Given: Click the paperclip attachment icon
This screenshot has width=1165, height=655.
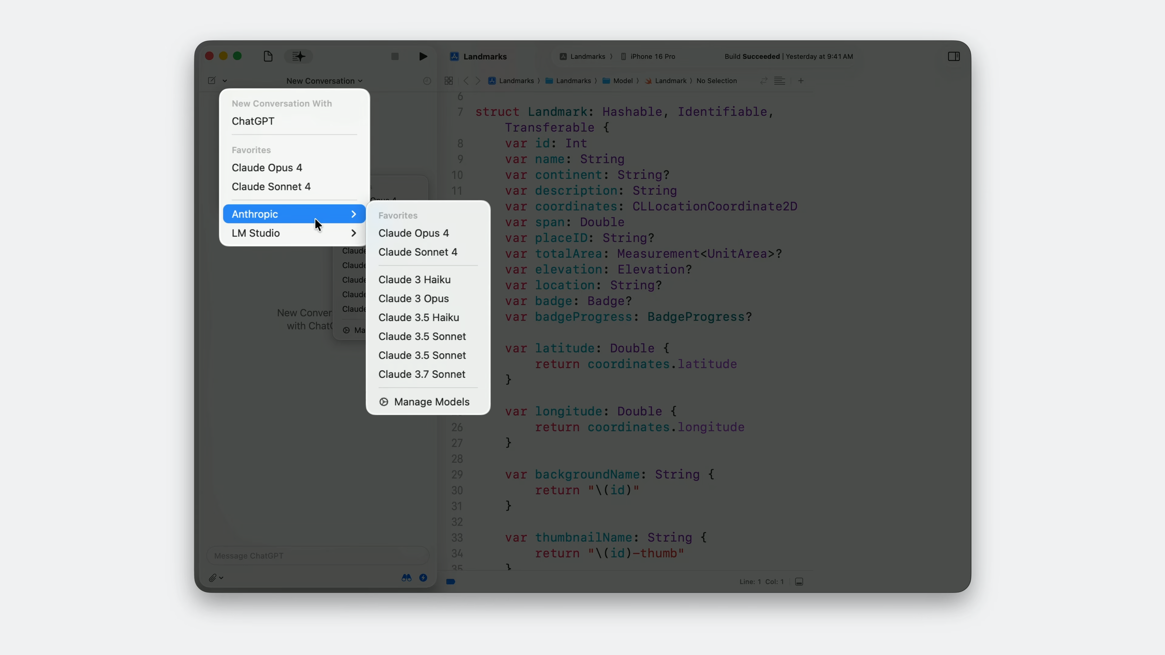Looking at the screenshot, I should click(213, 578).
